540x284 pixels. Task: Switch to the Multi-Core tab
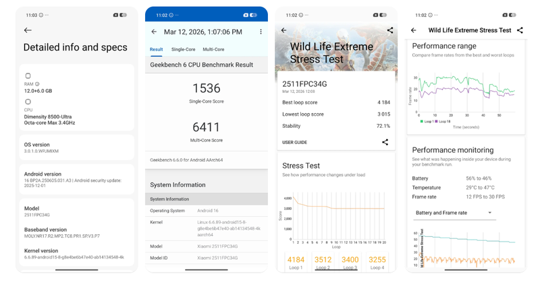213,49
